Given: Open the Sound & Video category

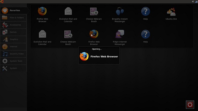Looking at the screenshot, I should 14,54.
